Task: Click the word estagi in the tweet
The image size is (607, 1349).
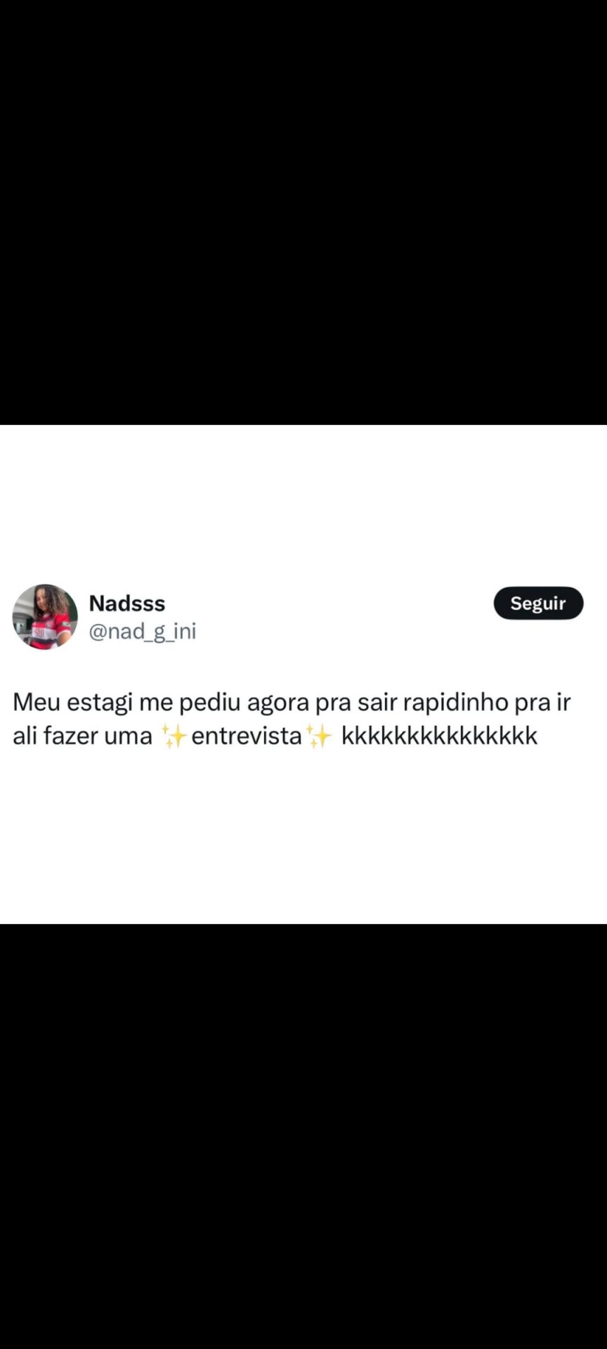Action: pos(100,702)
